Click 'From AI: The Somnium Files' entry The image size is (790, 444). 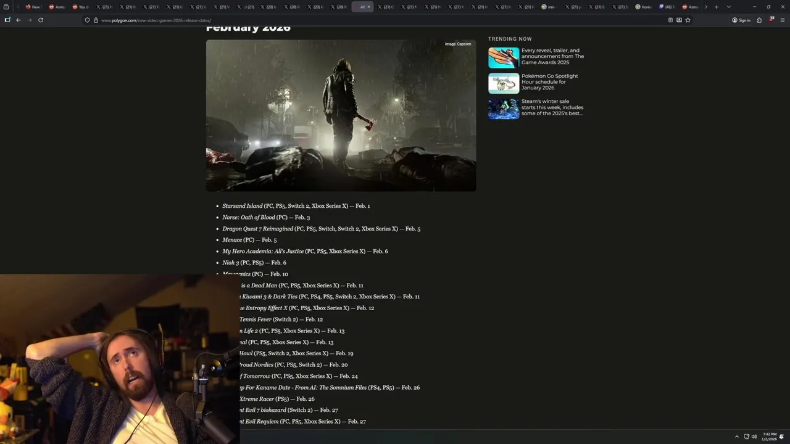pyautogui.click(x=330, y=388)
